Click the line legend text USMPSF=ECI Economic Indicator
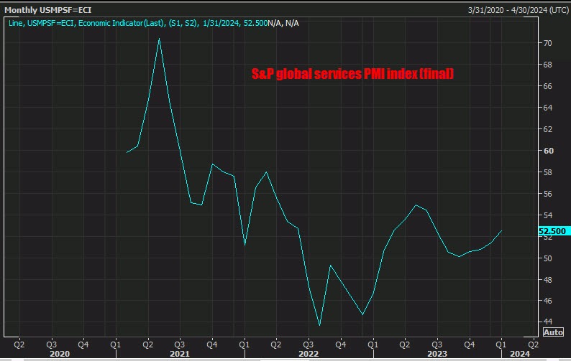Image resolution: width=571 pixels, height=361 pixels. [x=138, y=23]
